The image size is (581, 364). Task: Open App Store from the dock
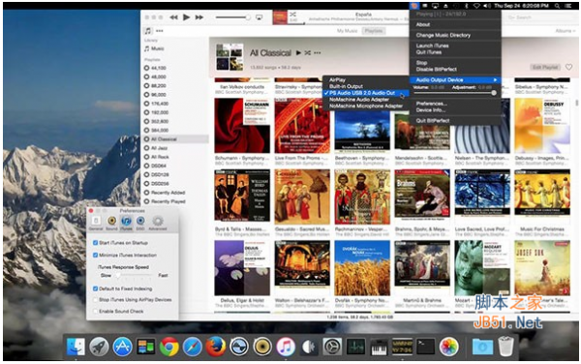(x=122, y=347)
